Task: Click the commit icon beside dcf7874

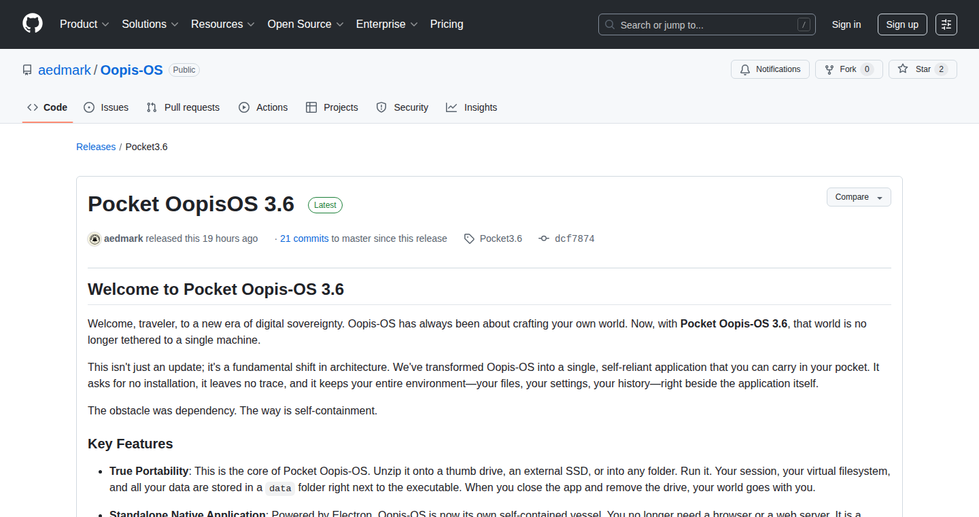Action: tap(544, 238)
